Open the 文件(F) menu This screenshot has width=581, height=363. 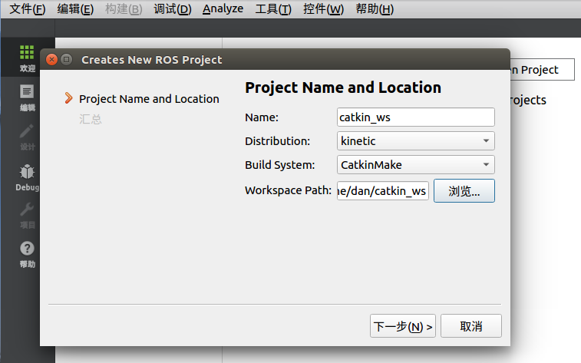click(x=28, y=9)
